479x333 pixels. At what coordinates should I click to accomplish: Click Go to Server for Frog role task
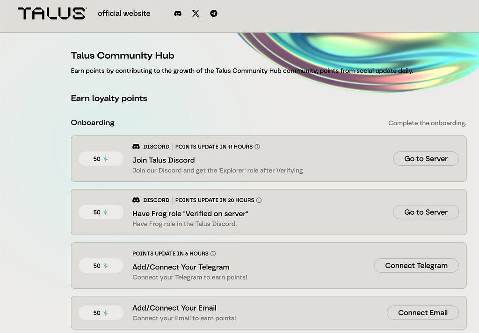[426, 212]
